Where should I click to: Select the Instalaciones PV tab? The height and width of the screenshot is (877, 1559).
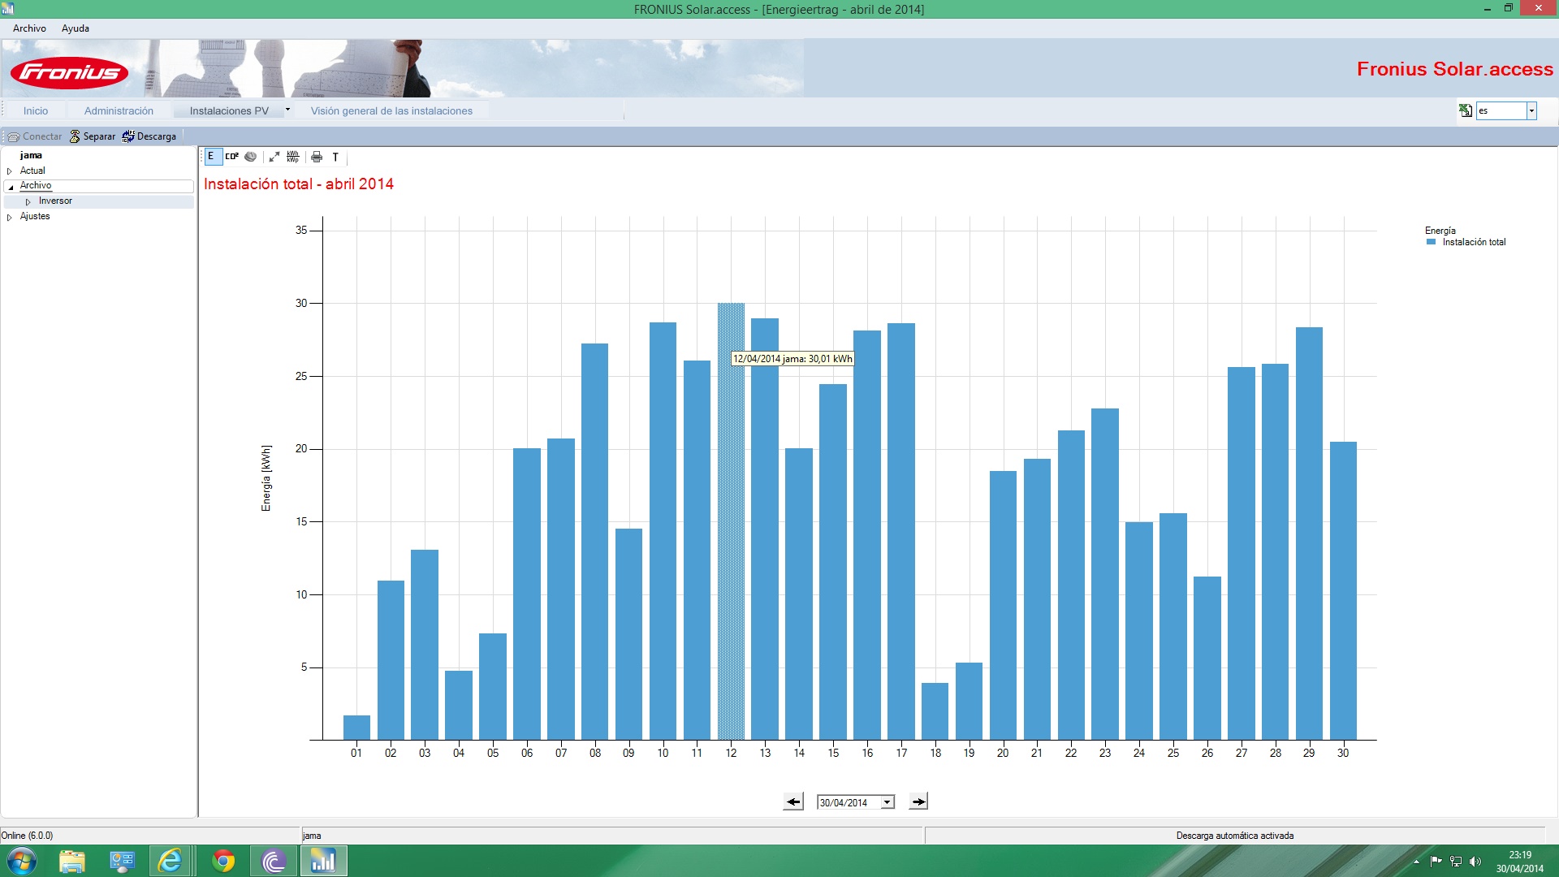coord(229,110)
